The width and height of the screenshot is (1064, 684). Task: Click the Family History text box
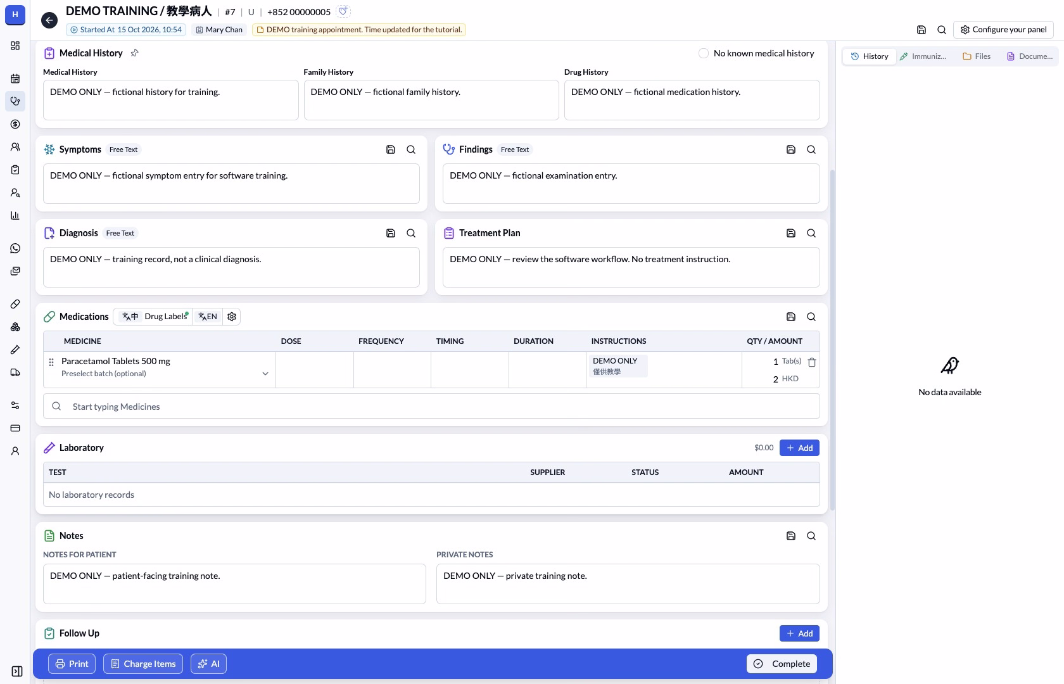431,100
